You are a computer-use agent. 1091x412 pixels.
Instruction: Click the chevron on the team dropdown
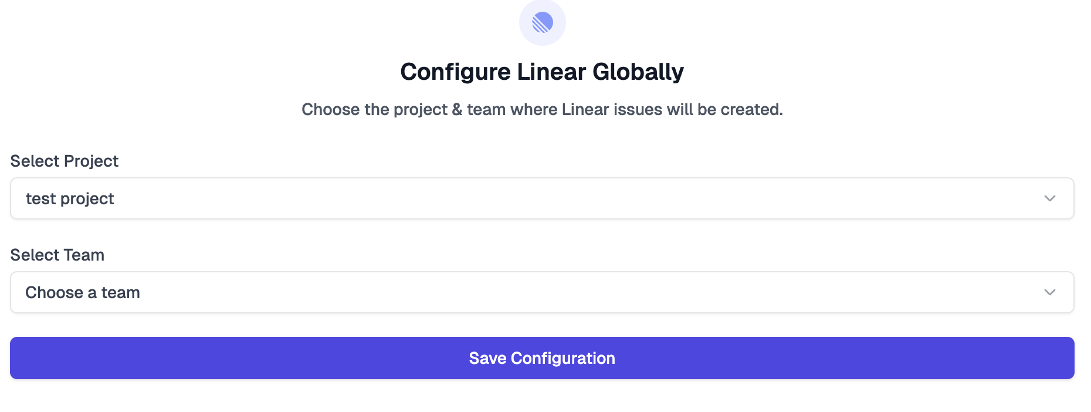click(1049, 292)
